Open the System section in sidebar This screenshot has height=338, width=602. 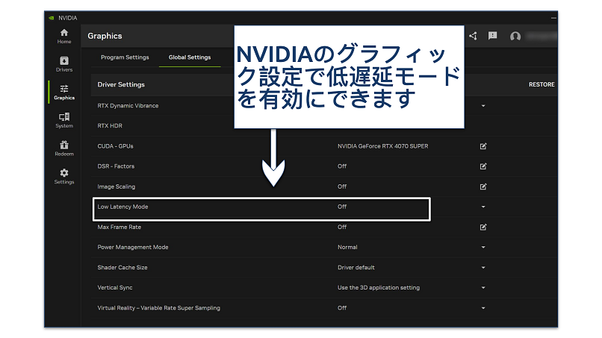64,120
